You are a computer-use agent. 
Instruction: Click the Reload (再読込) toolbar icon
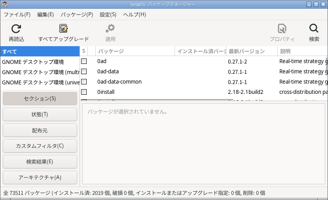coord(16,29)
